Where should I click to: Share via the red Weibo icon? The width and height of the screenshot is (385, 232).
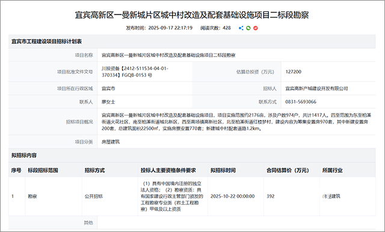point(256,28)
